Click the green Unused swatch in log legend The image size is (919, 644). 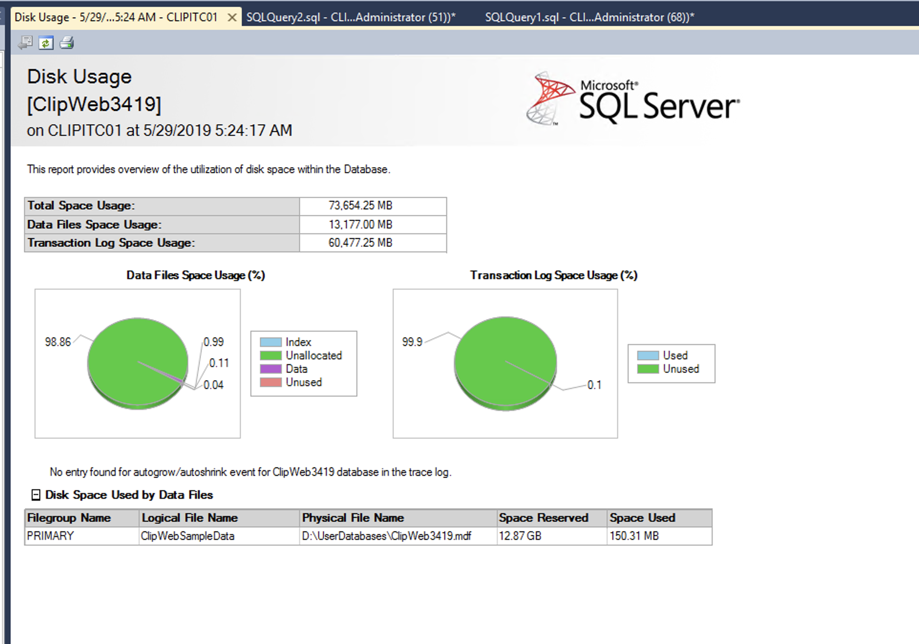tap(648, 369)
